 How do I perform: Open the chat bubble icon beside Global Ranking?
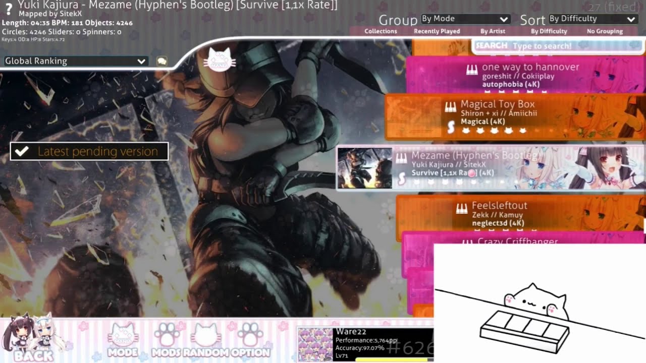161,61
